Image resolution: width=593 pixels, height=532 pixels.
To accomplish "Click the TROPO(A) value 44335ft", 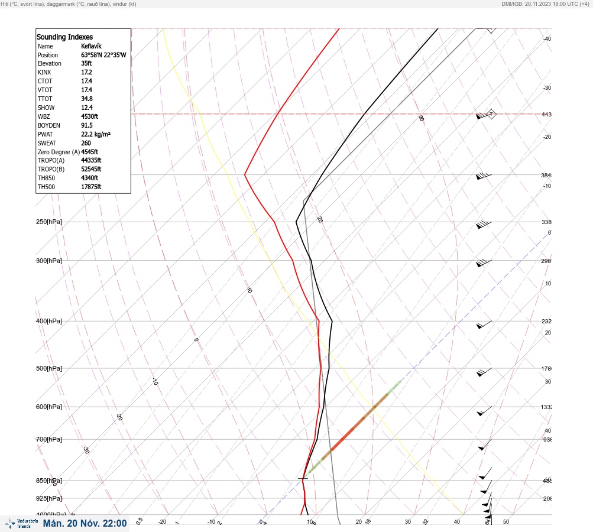I will 91,160.
